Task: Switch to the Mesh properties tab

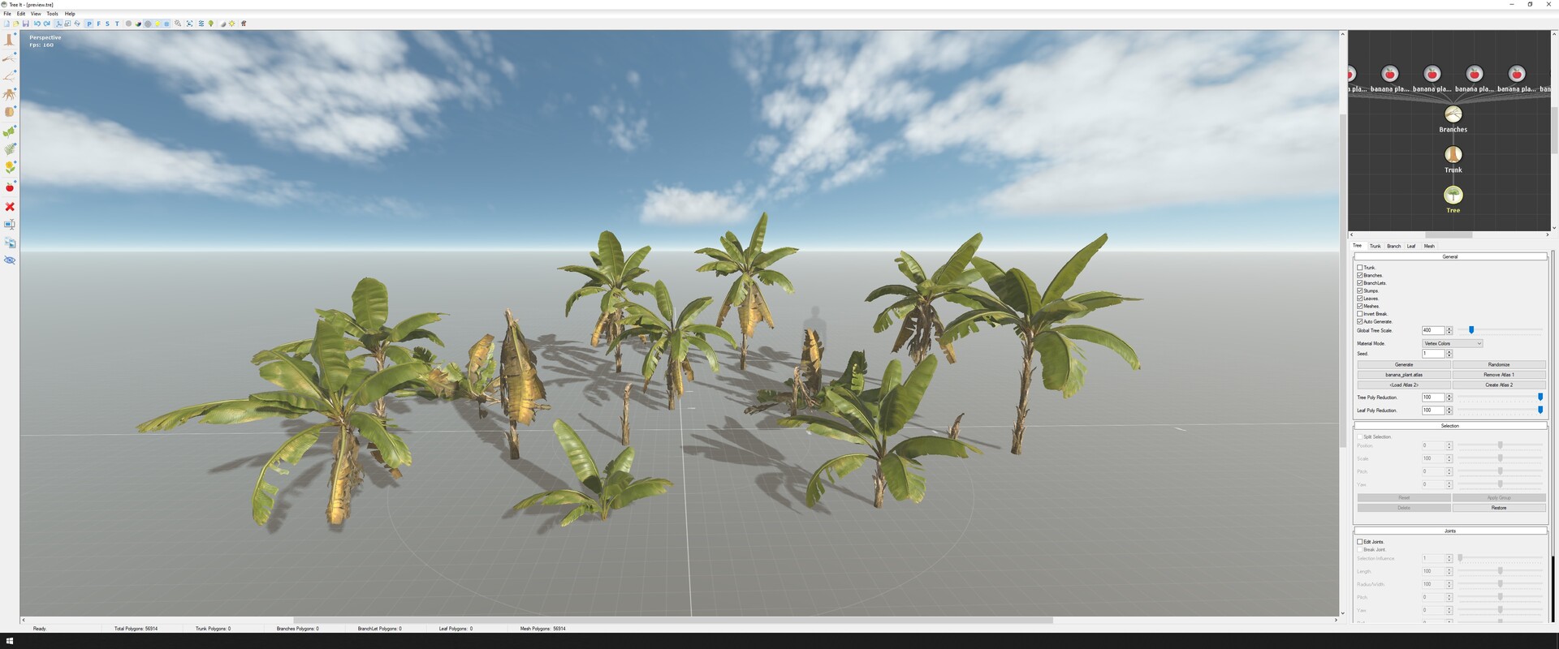Action: tap(1429, 246)
